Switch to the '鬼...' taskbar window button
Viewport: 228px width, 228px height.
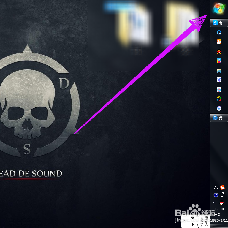point(219,23)
